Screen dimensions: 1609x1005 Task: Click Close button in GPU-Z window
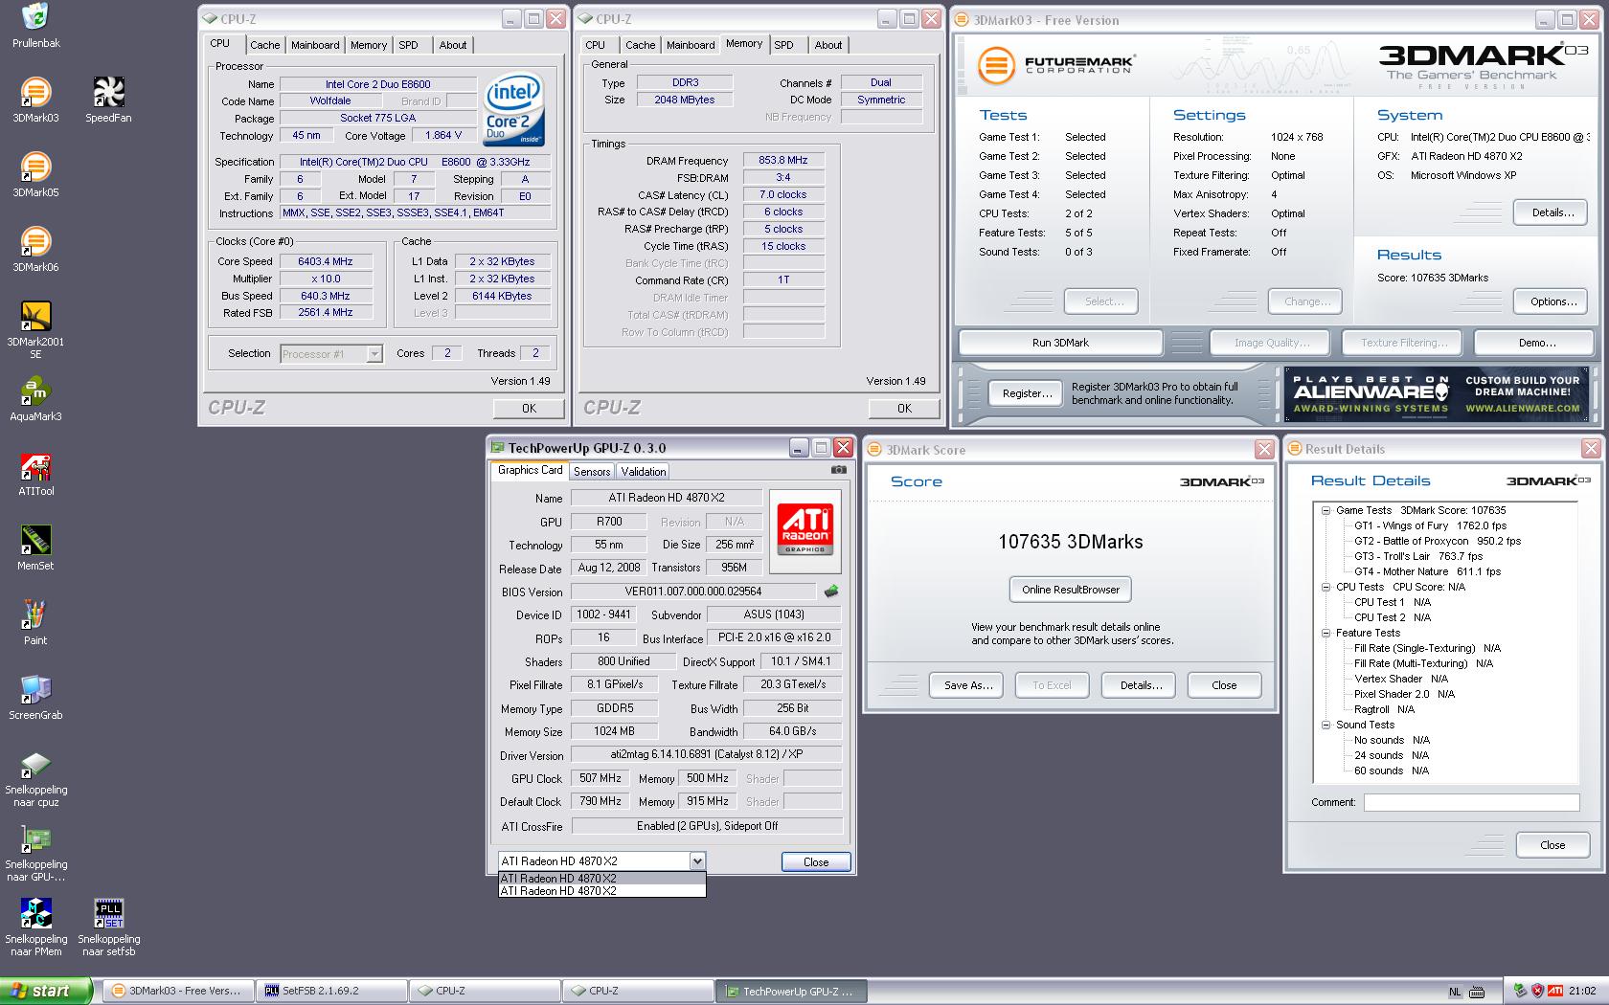(816, 862)
